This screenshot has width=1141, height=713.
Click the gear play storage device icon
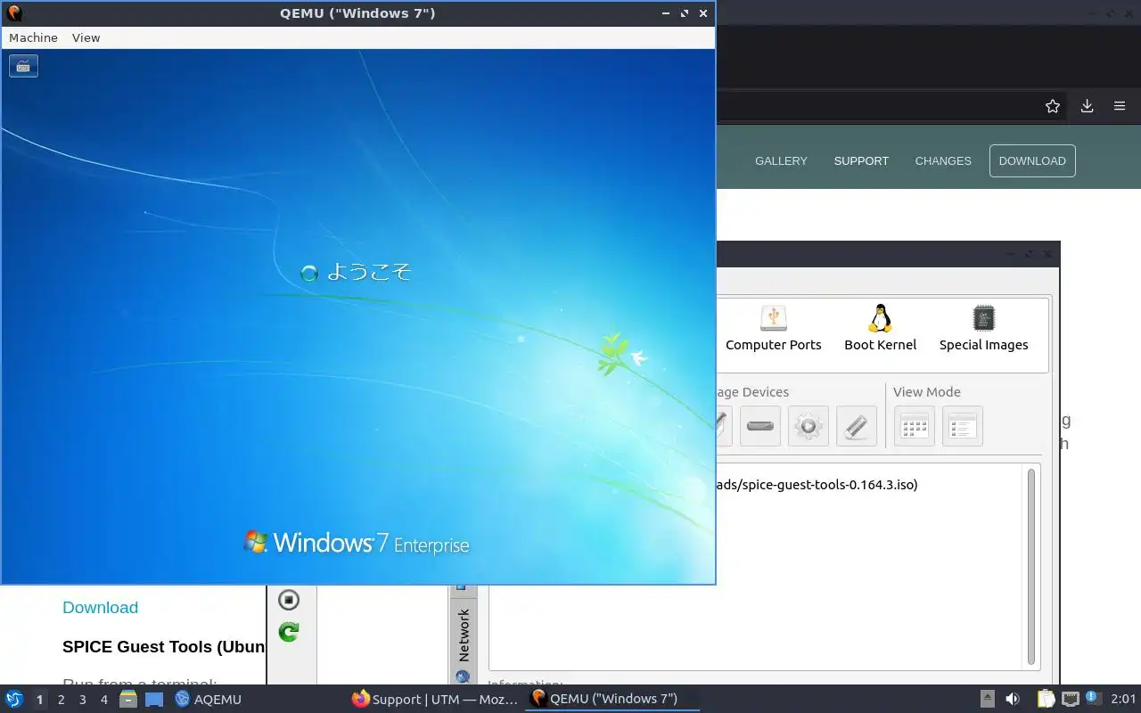pyautogui.click(x=809, y=426)
